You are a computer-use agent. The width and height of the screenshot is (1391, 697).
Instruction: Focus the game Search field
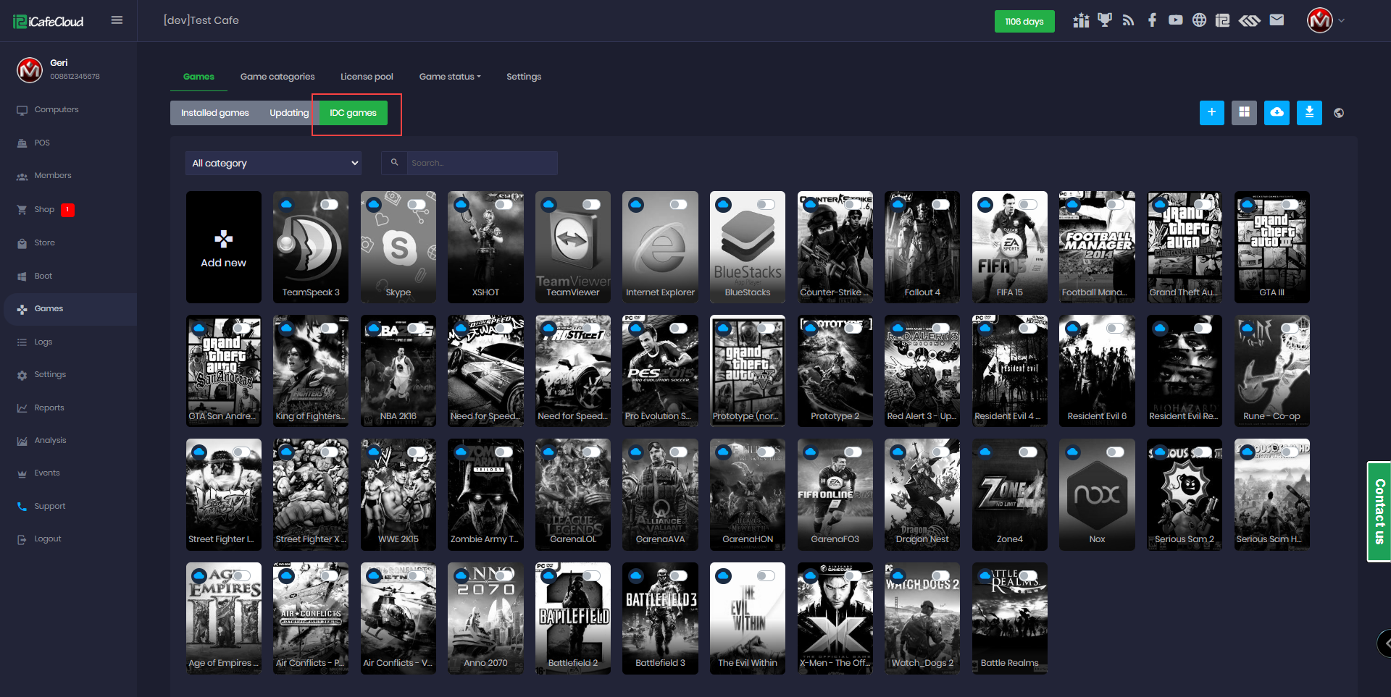(x=482, y=163)
